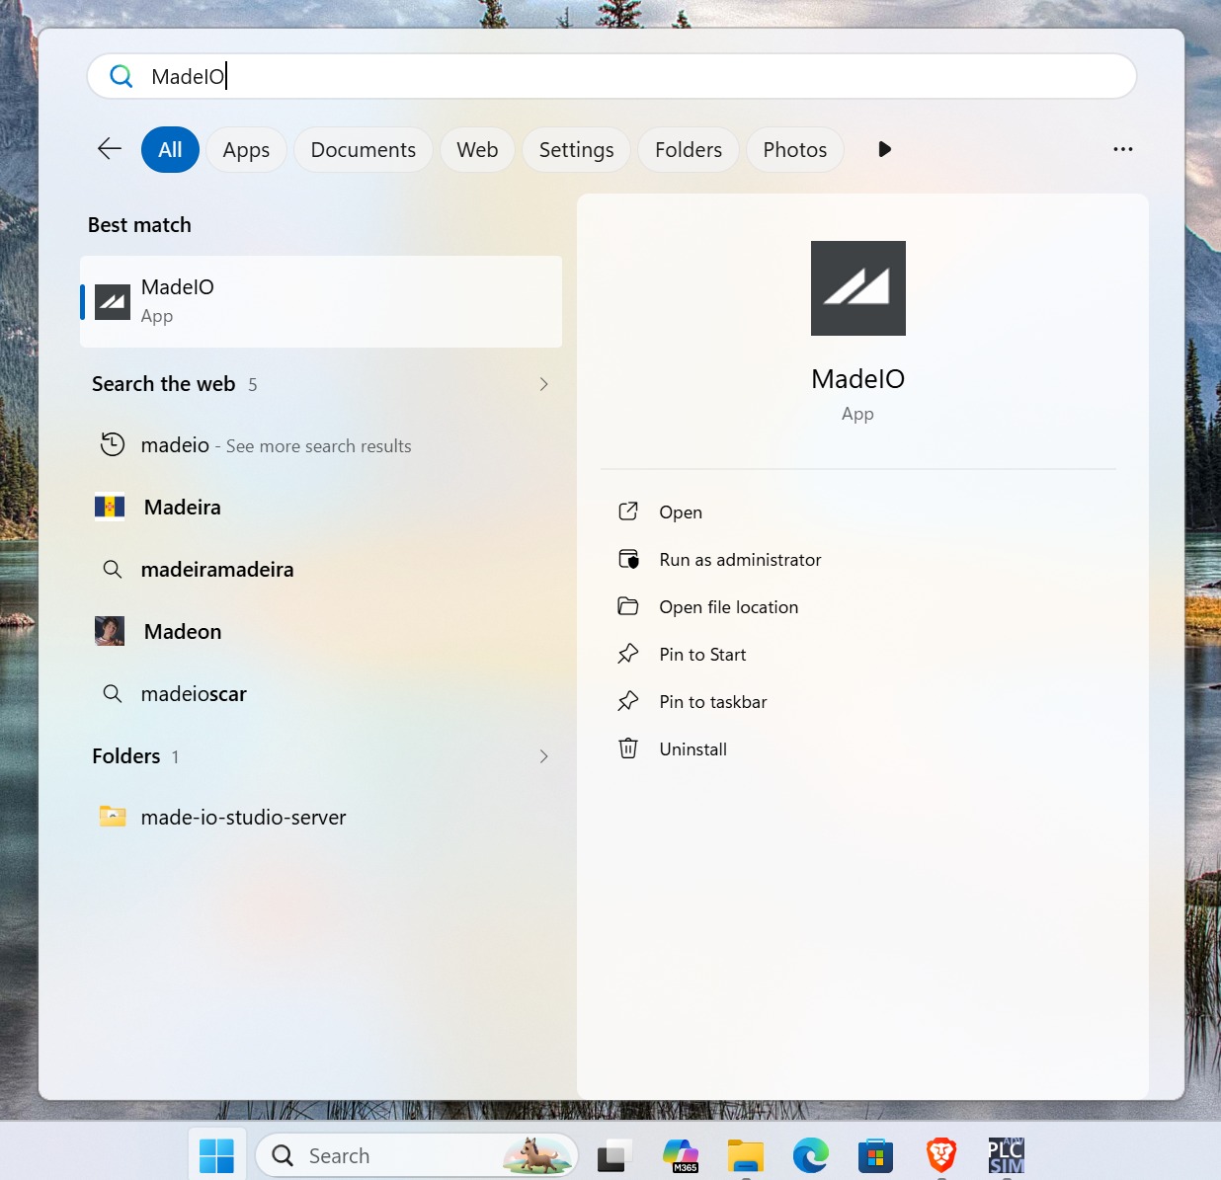This screenshot has height=1180, width=1221.
Task: Click the taskbar Search box
Action: [416, 1155]
